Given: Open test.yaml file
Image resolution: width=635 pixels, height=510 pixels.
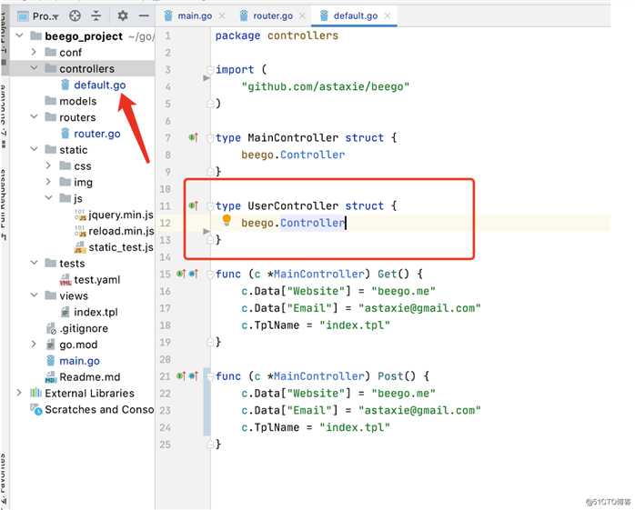Looking at the screenshot, I should [x=96, y=280].
